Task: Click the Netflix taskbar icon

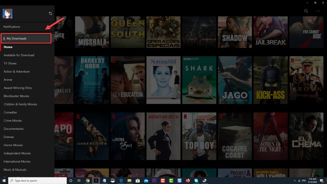Action: (x=96, y=181)
